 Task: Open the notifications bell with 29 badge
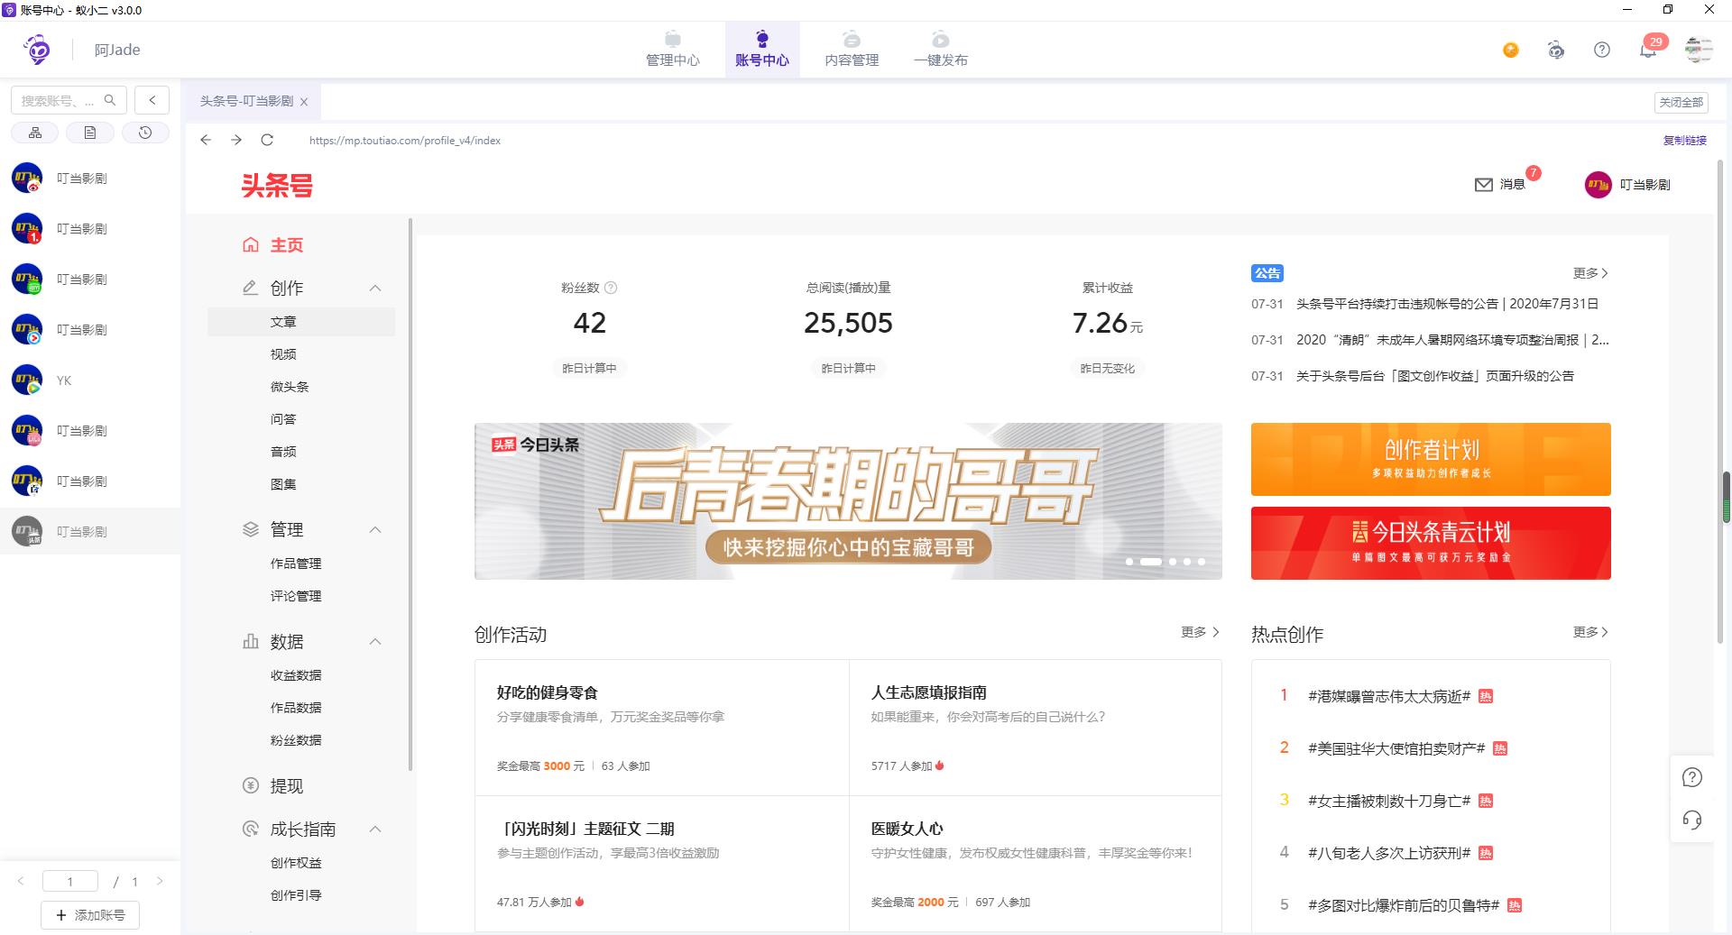coord(1648,50)
